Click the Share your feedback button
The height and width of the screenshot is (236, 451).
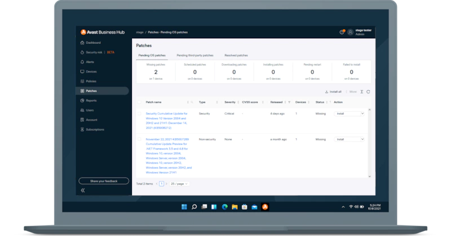(104, 181)
